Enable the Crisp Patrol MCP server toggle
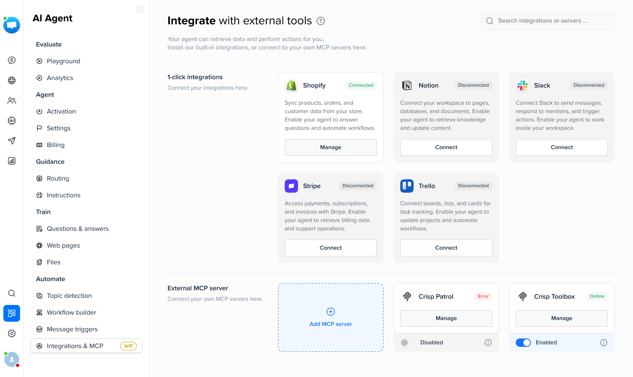The height and width of the screenshot is (377, 633). click(x=407, y=343)
